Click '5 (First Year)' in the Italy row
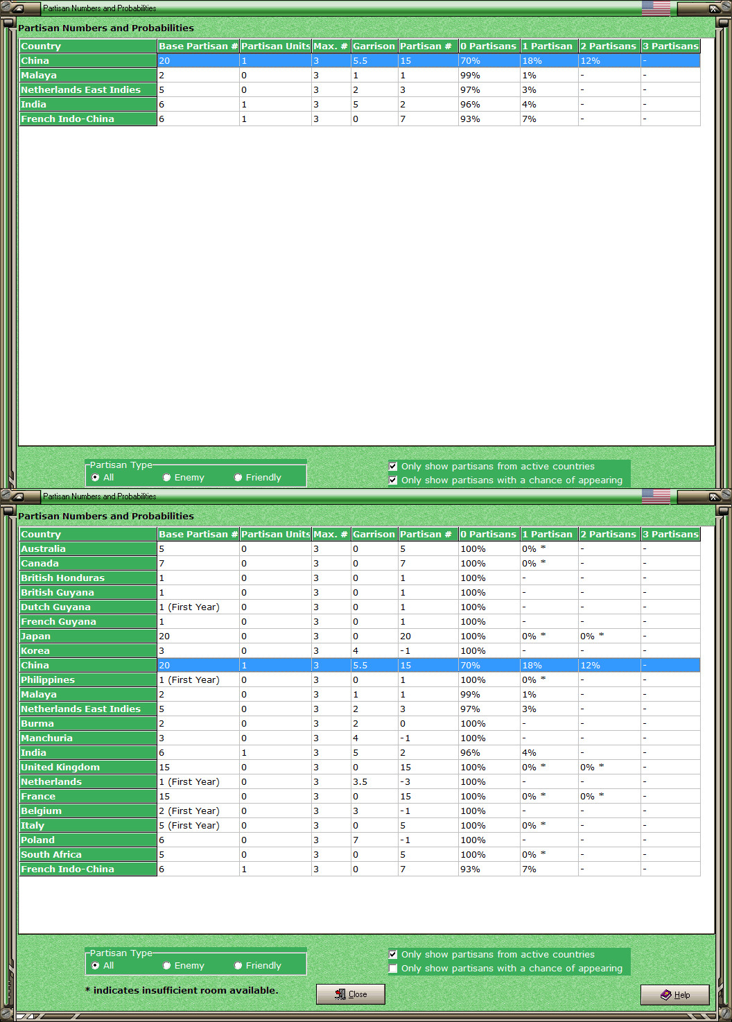The width and height of the screenshot is (732, 1022). point(189,826)
